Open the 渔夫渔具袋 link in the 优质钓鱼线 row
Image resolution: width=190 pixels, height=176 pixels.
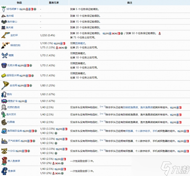(x=146, y=107)
